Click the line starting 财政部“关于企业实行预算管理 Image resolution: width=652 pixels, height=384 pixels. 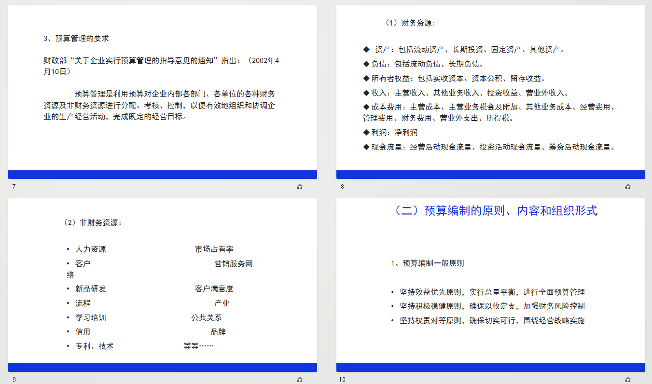click(x=162, y=66)
